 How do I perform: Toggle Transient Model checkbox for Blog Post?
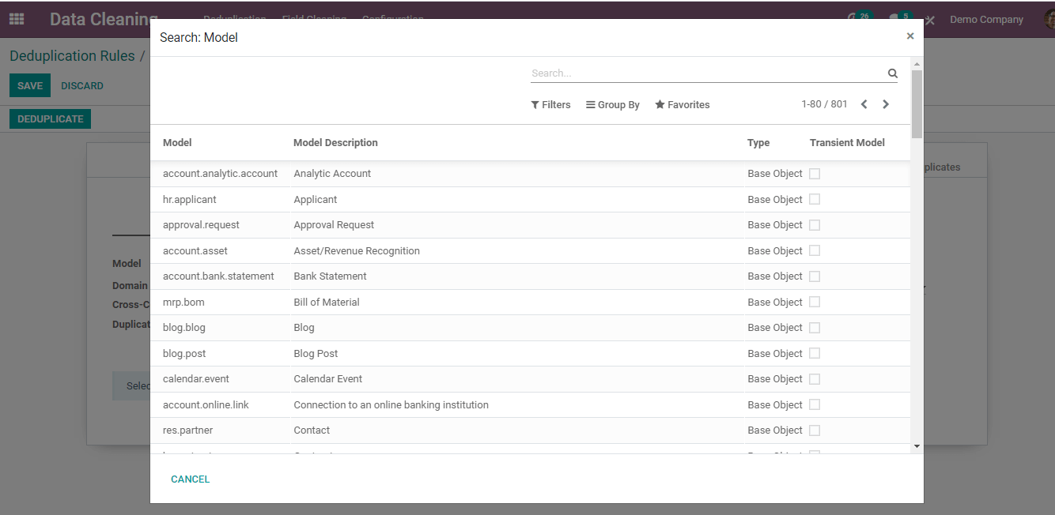point(815,353)
